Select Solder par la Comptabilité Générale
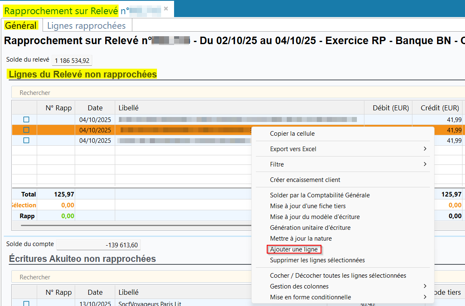 point(320,195)
